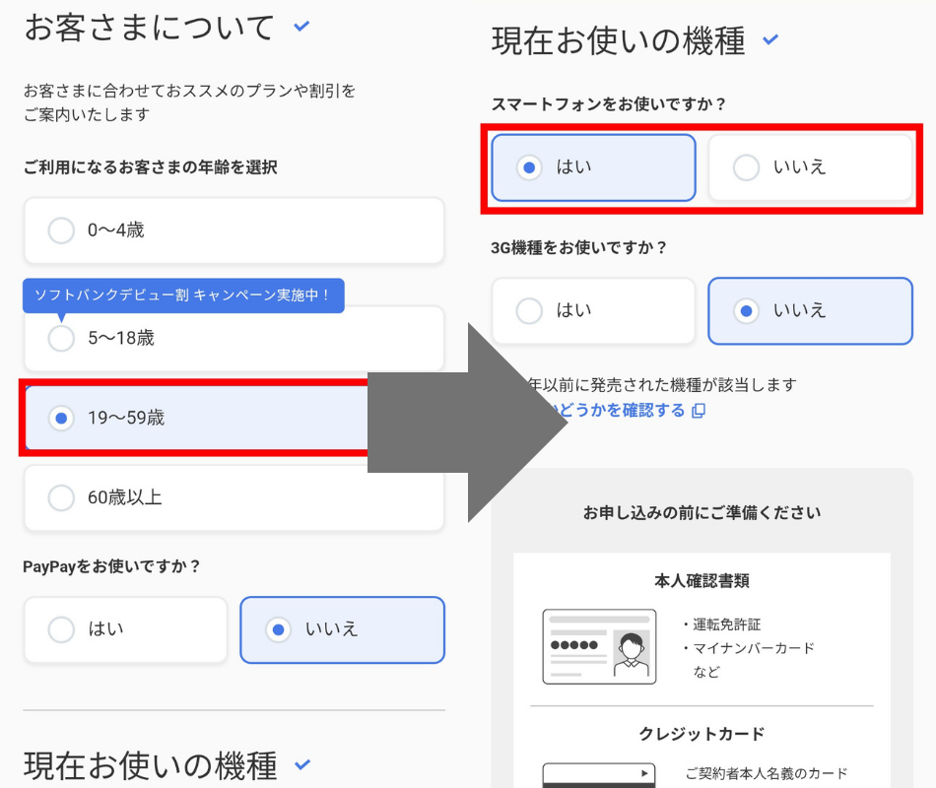
Task: Select いいえ under スマートフォンをお使いですか
Action: click(811, 167)
